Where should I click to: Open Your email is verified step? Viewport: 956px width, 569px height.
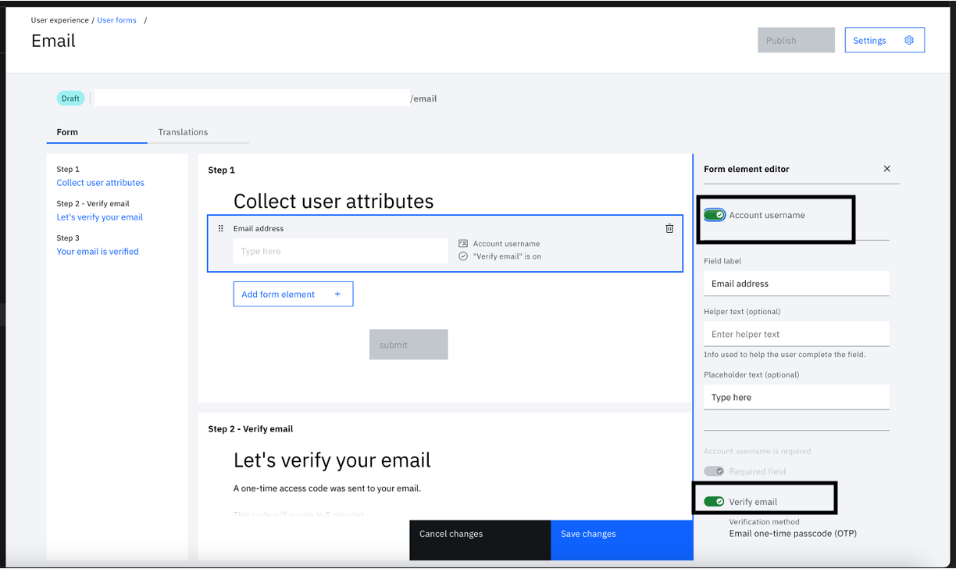click(x=98, y=252)
